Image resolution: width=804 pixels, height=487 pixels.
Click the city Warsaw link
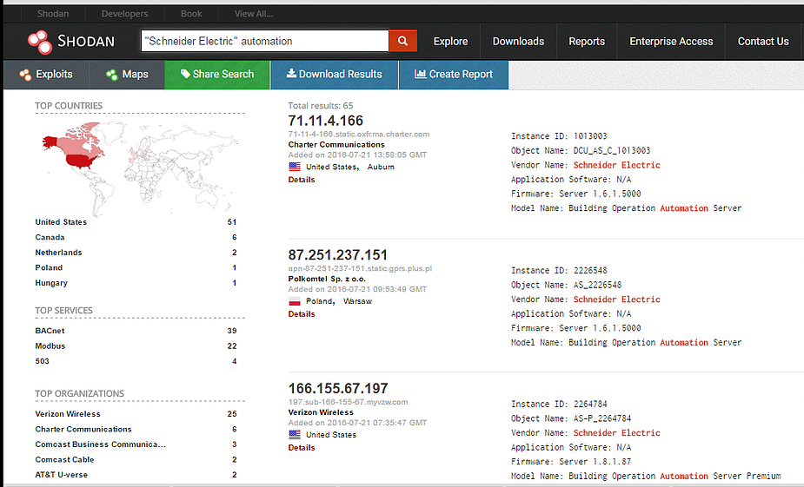pos(357,301)
